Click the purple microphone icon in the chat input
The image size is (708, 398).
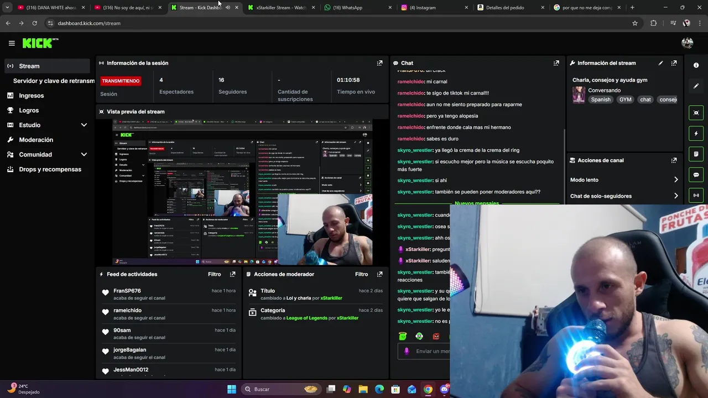[407, 351]
